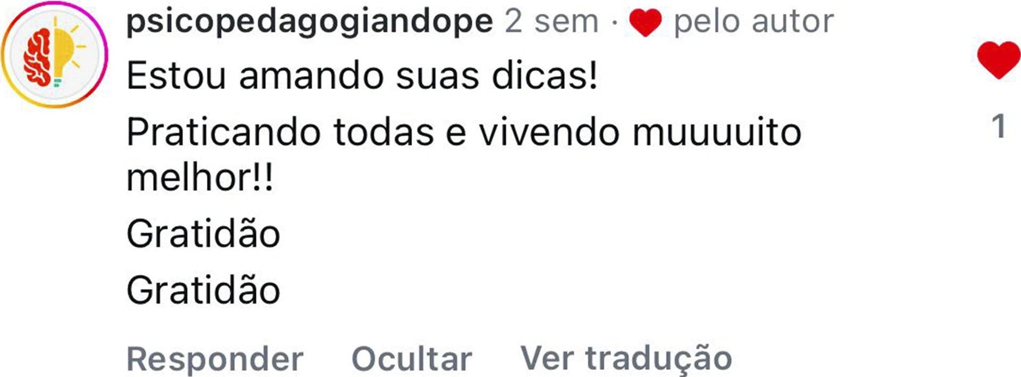The image size is (1021, 377).
Task: Reply using the Responder button
Action: coord(215,358)
